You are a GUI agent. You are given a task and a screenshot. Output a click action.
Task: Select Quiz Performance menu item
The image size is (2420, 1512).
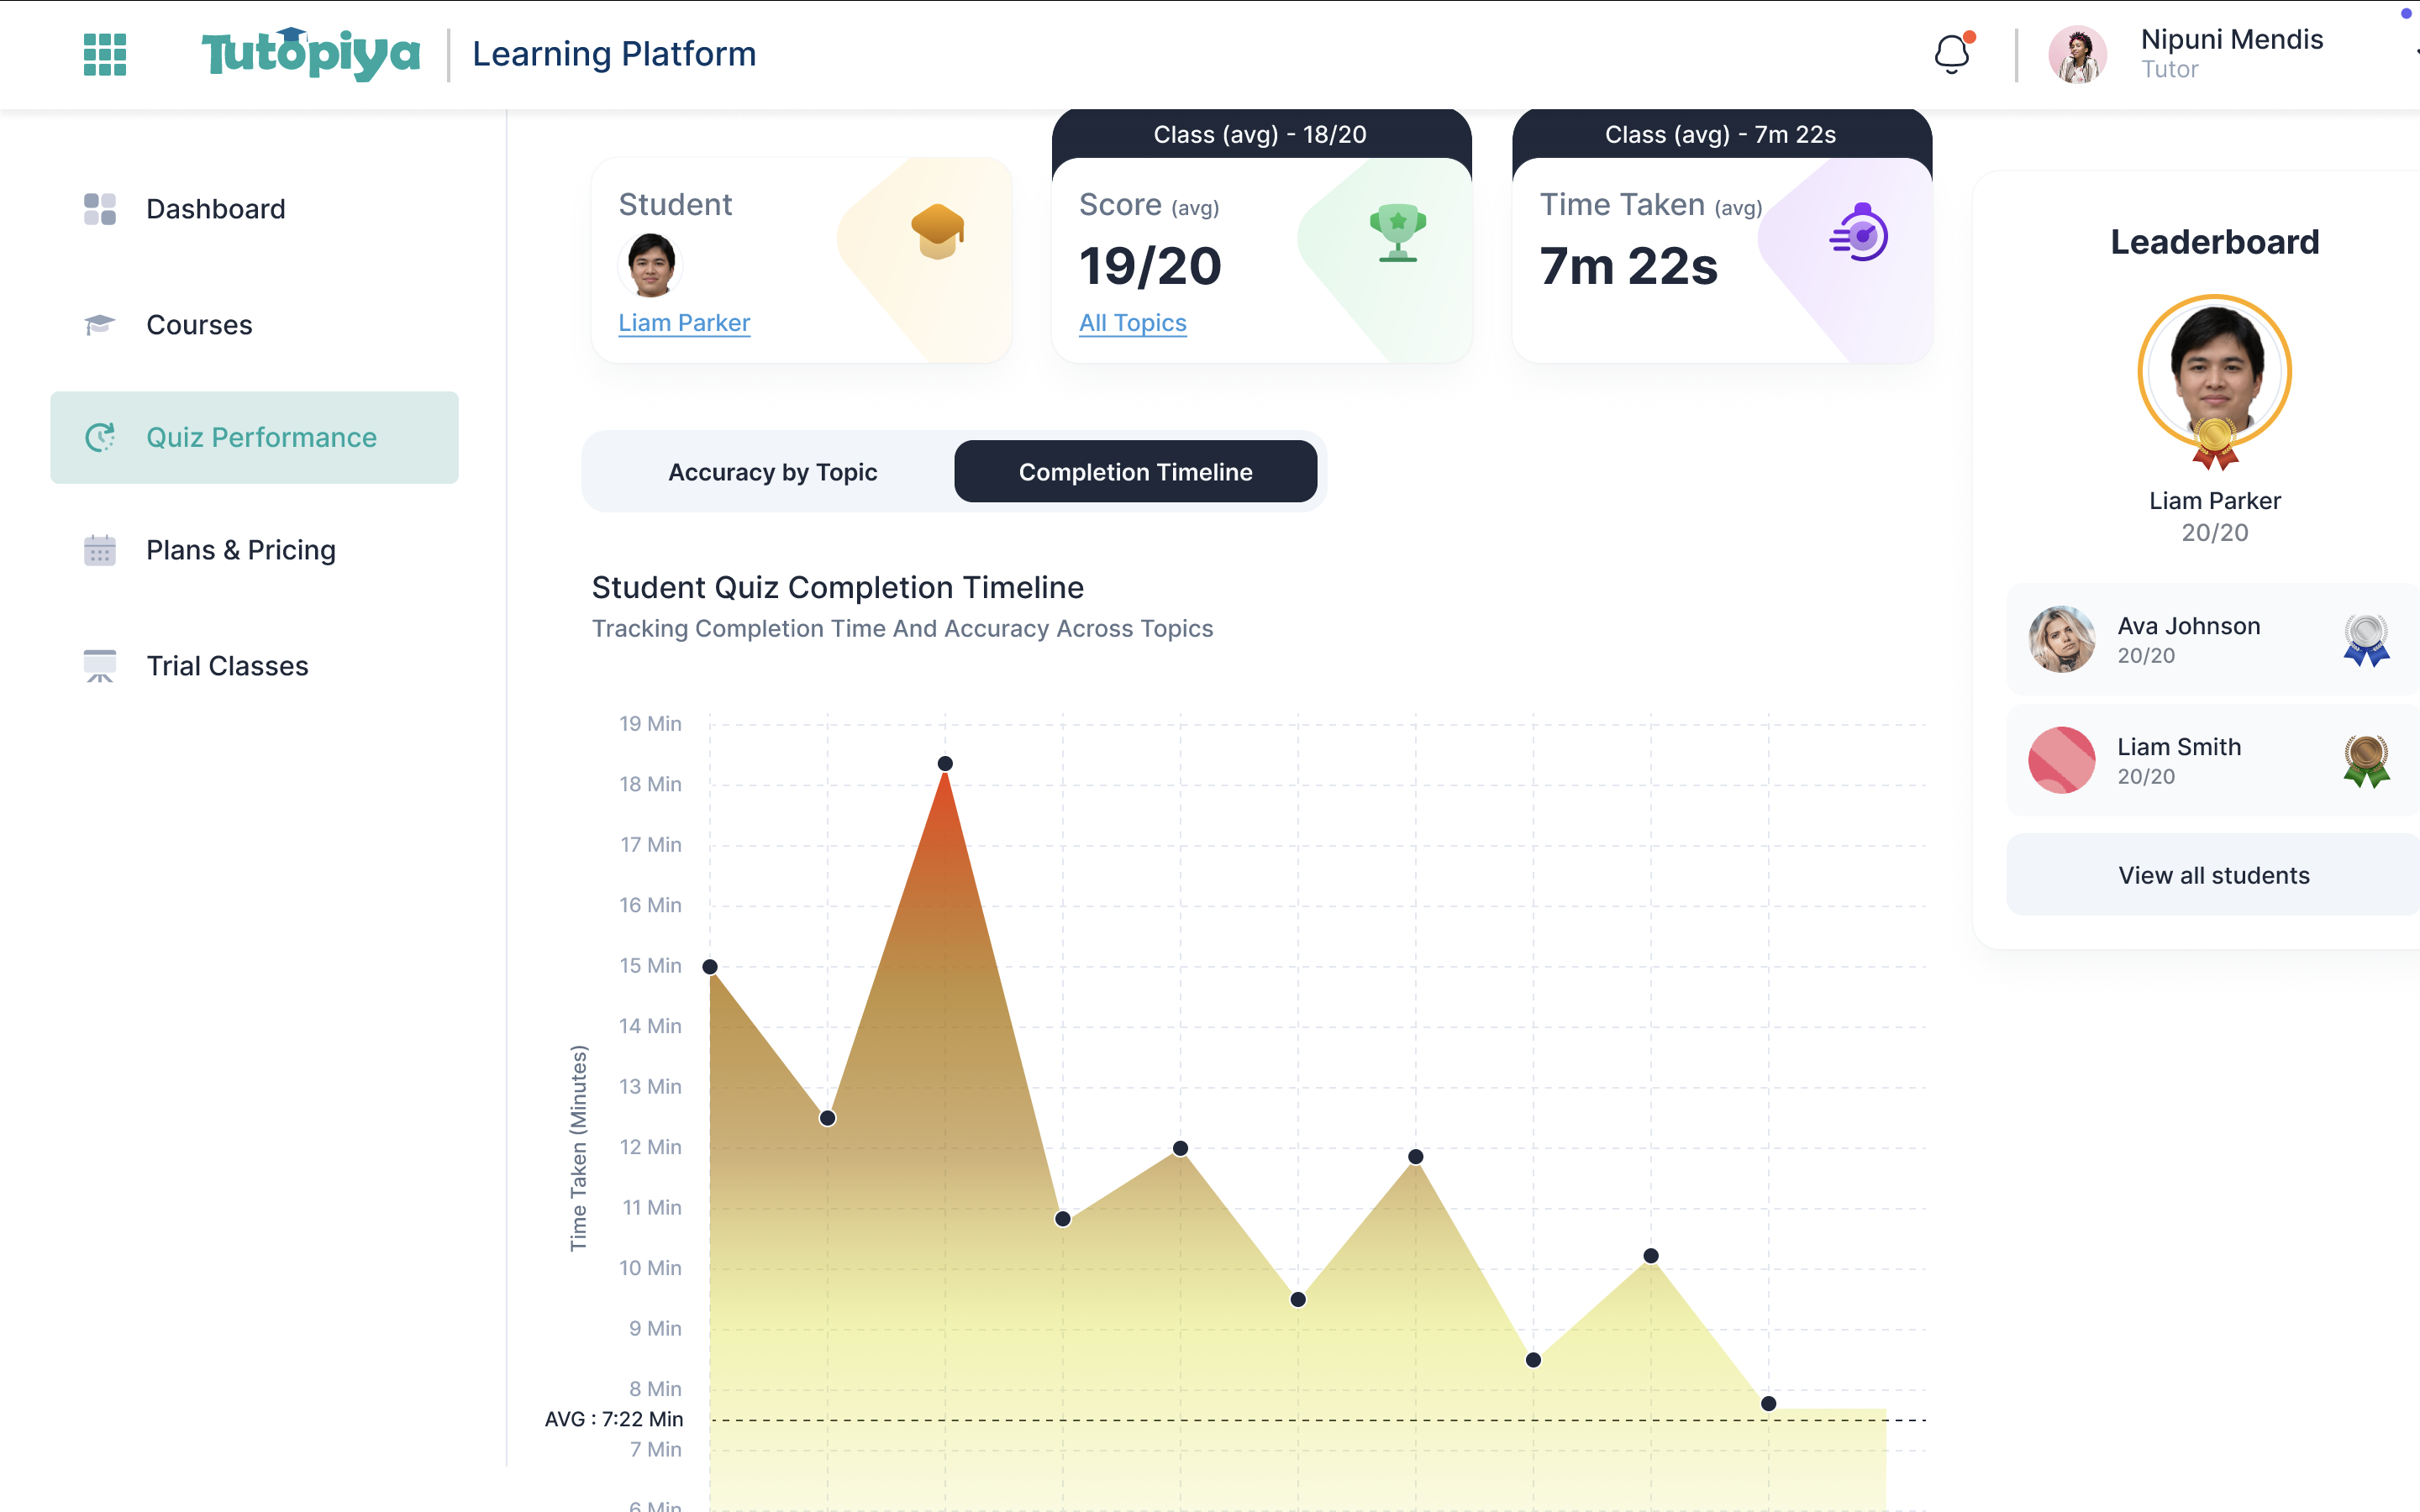[254, 437]
